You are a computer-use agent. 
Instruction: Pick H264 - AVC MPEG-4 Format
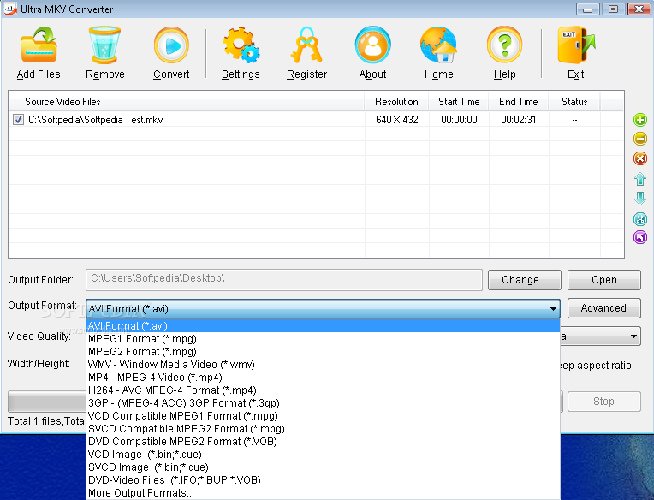323,390
